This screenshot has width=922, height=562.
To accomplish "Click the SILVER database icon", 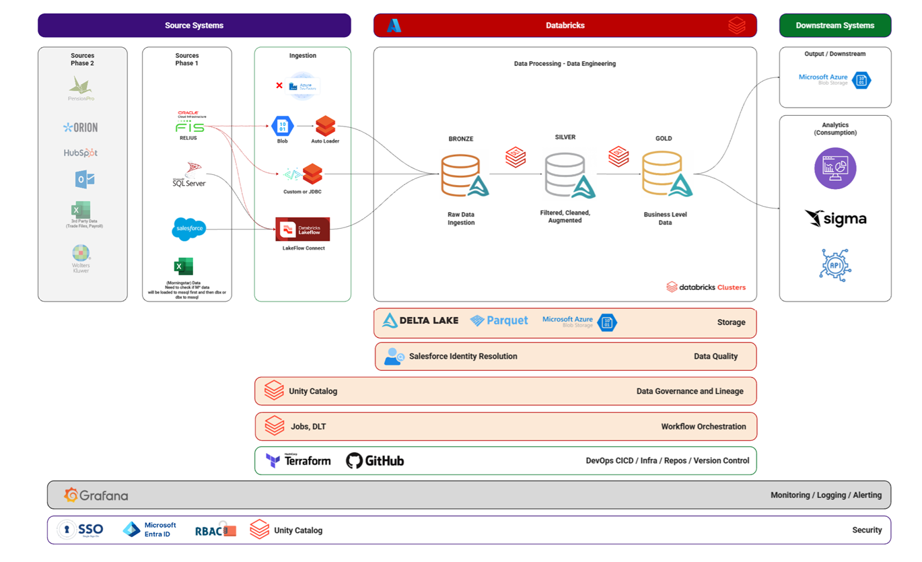I will [569, 175].
